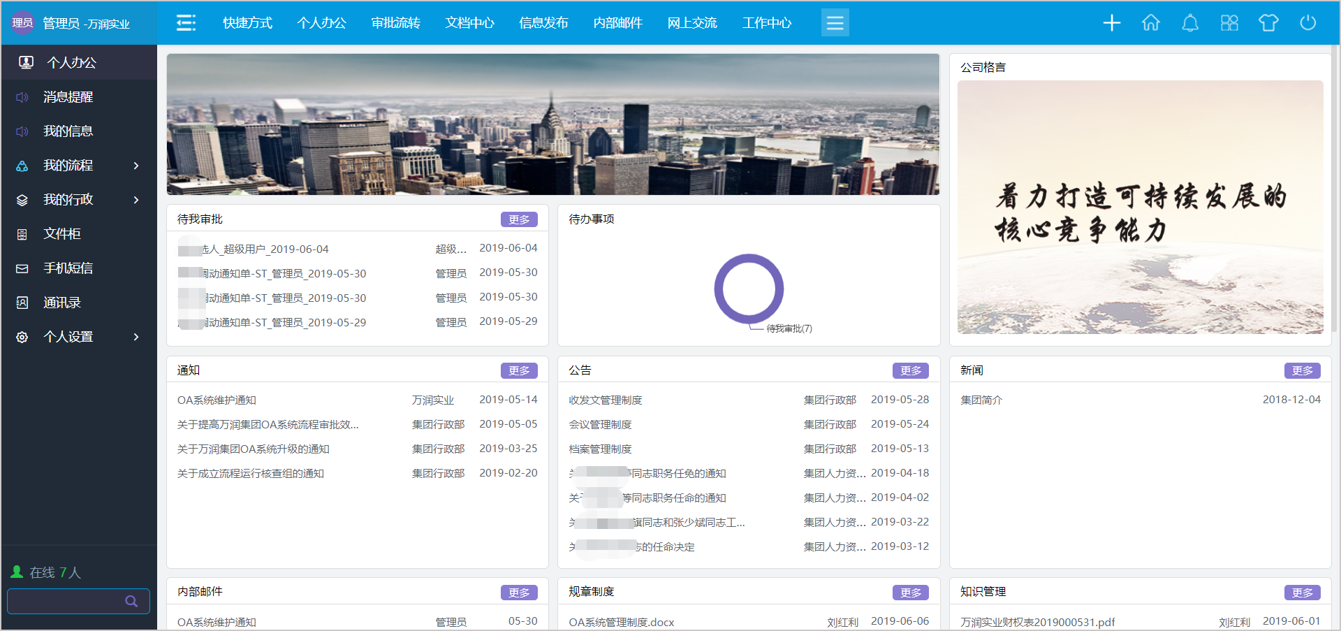Click the power logout icon
The image size is (1341, 631).
coord(1307,22)
